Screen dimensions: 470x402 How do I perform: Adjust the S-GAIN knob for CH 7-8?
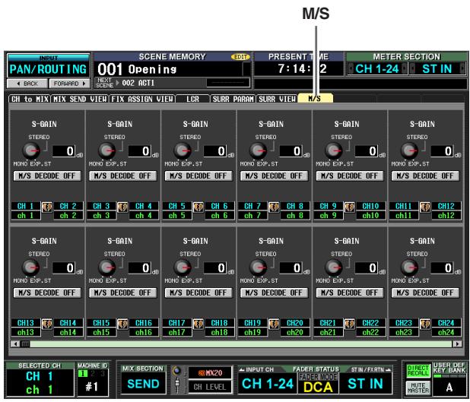coord(258,150)
